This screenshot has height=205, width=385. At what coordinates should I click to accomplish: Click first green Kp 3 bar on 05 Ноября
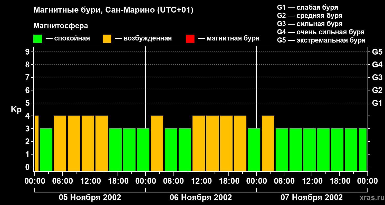pyautogui.click(x=46, y=150)
